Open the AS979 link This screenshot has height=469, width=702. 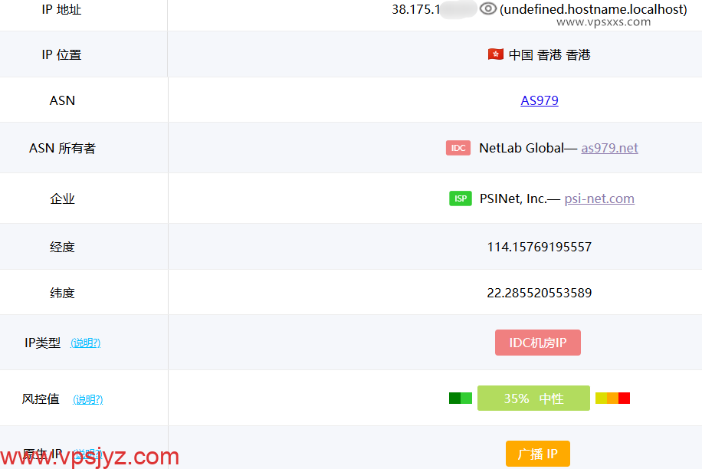click(540, 100)
